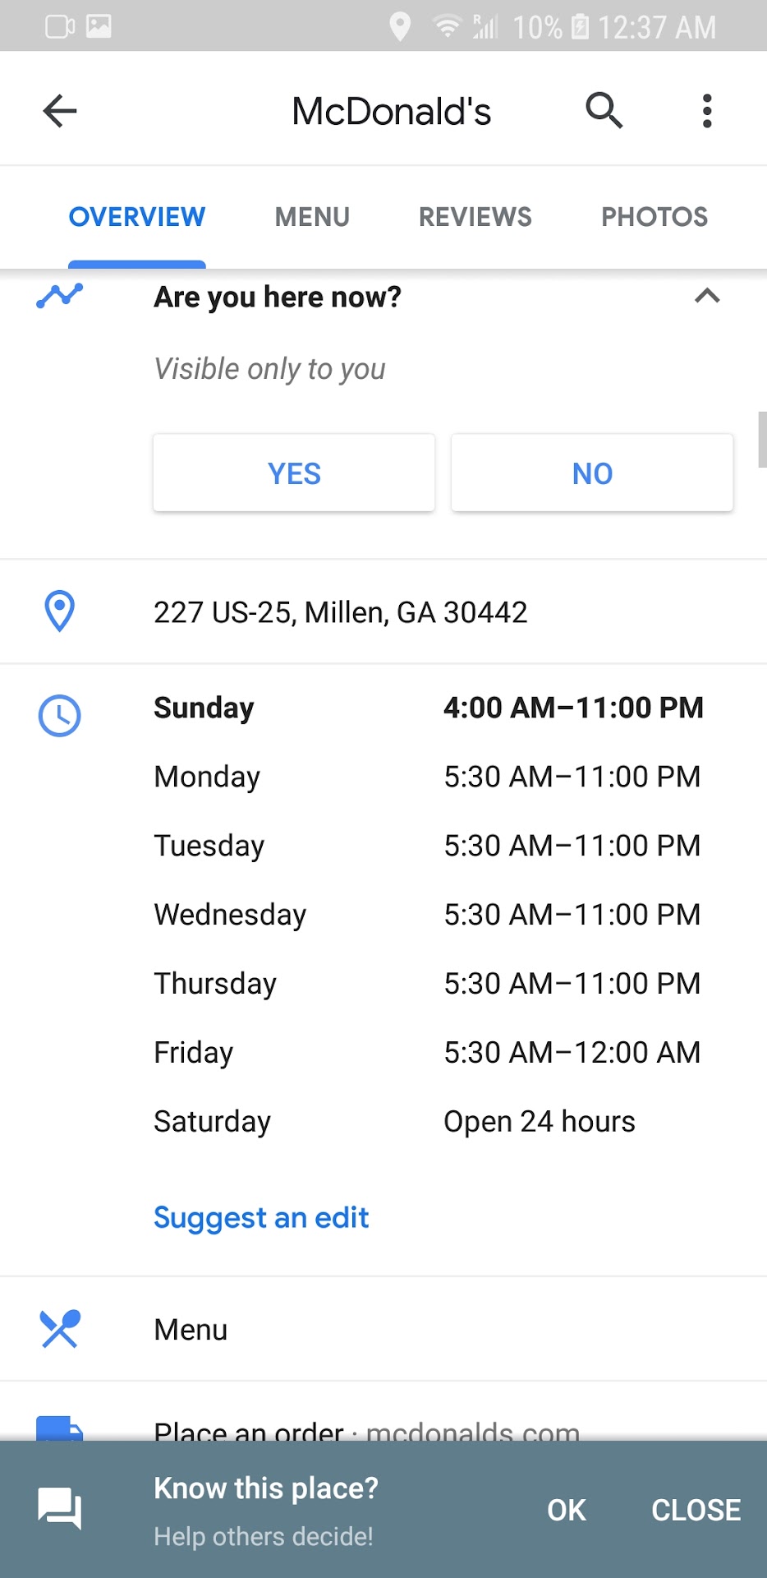Open the three-dot overflow menu

[x=706, y=111]
